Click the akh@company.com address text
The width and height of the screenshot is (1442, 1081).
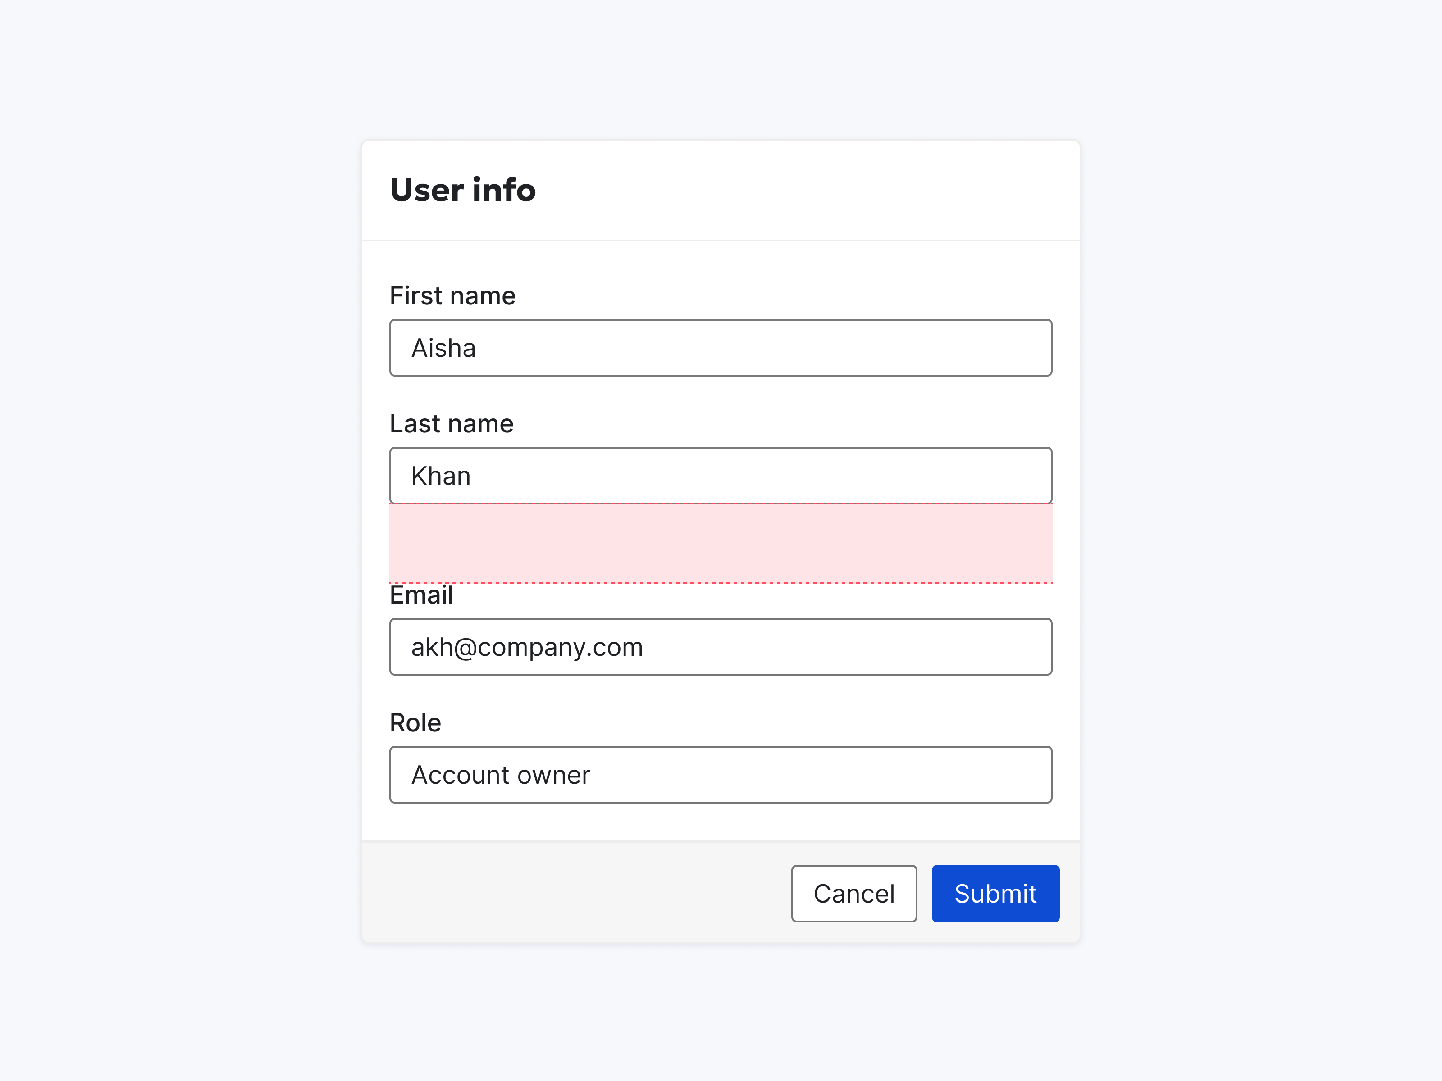click(527, 647)
